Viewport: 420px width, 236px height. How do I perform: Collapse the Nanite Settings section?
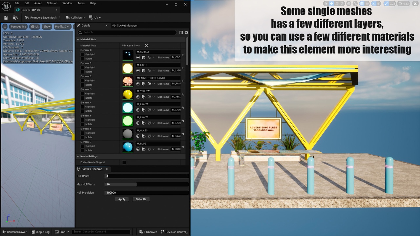(78, 156)
